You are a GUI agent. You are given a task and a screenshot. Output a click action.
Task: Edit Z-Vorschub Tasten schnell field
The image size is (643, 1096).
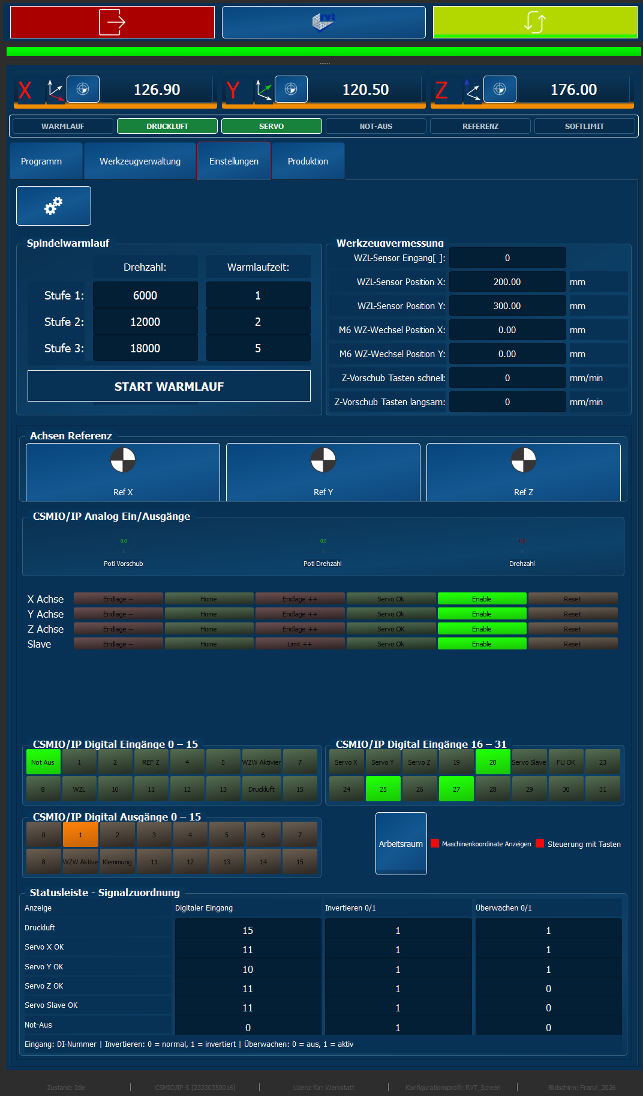pyautogui.click(x=507, y=378)
